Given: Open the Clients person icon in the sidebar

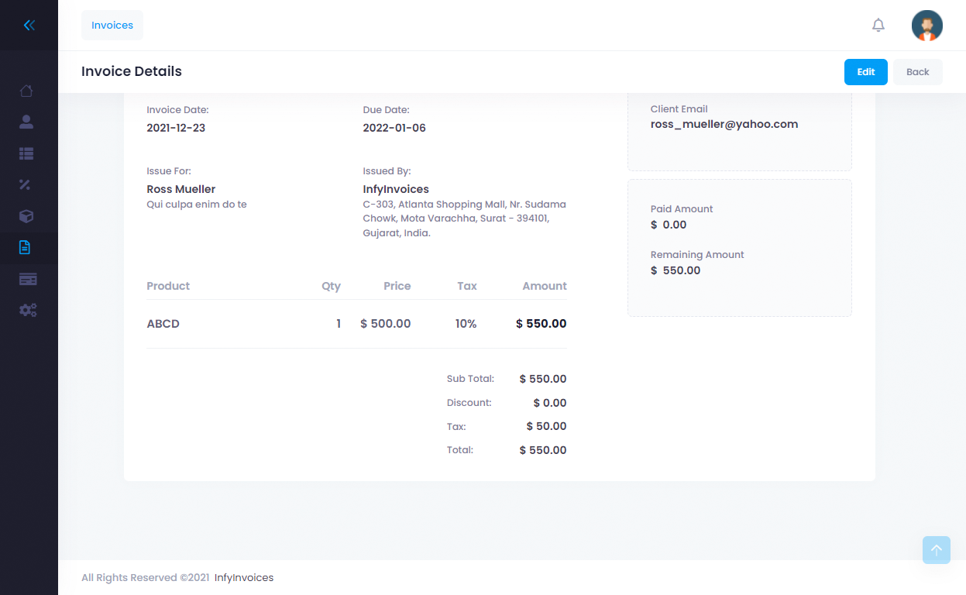Looking at the screenshot, I should tap(26, 122).
